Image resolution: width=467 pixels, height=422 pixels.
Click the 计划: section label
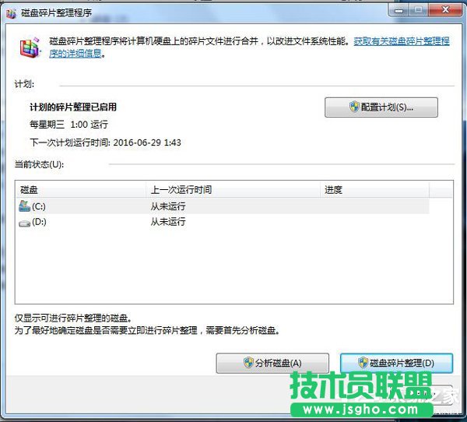pyautogui.click(x=24, y=84)
